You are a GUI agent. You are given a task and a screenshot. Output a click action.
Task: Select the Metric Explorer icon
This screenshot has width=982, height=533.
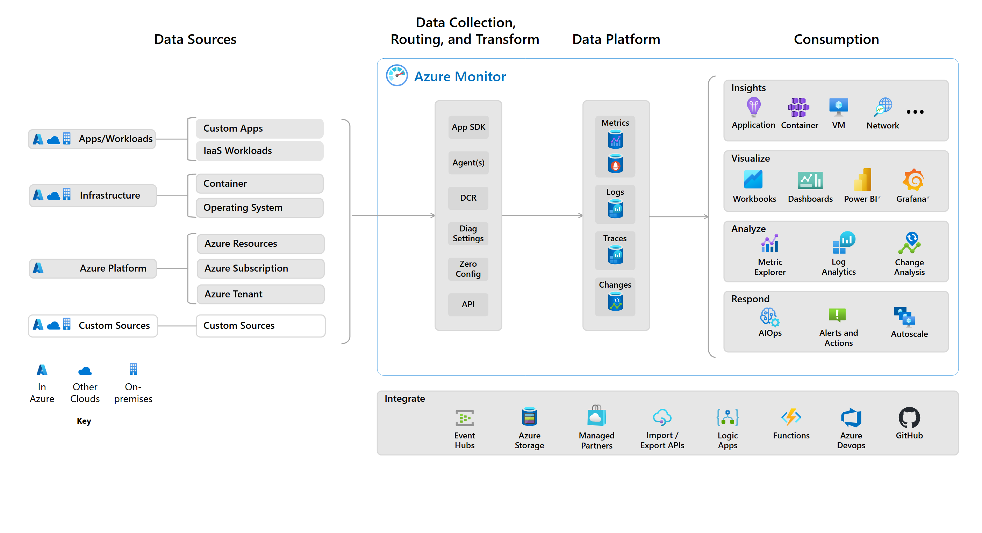click(x=770, y=244)
